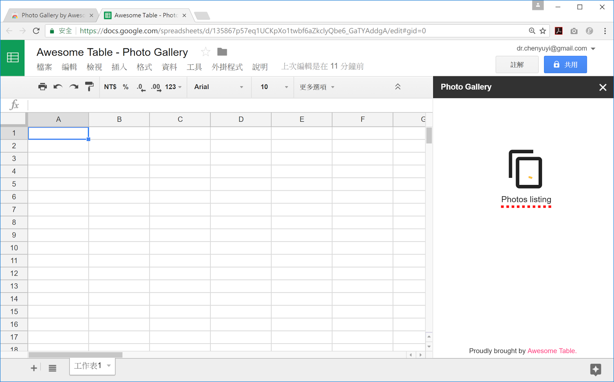Viewport: 614px width, 382px height.
Task: Apply NT$ currency format
Action: (x=110, y=87)
